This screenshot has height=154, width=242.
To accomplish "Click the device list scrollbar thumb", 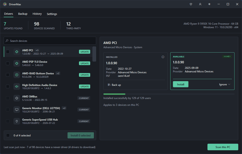I will coord(94,54).
